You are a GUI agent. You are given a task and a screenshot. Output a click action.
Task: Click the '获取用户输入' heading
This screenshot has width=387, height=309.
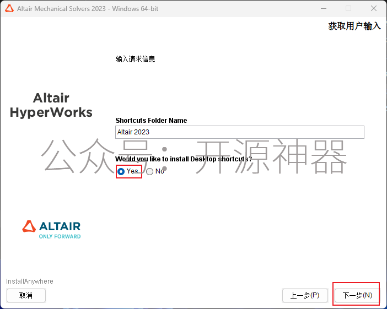[354, 26]
